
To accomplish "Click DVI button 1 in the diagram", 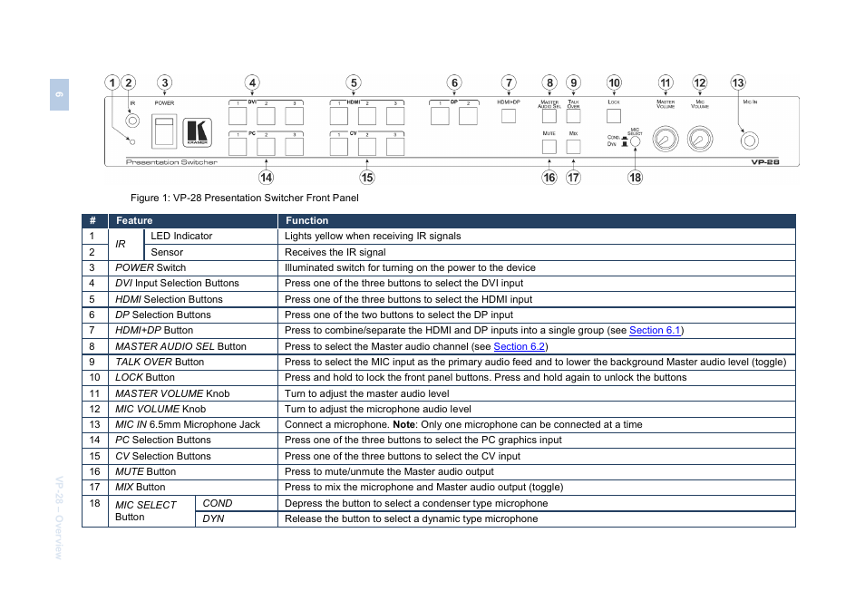I will 238,116.
